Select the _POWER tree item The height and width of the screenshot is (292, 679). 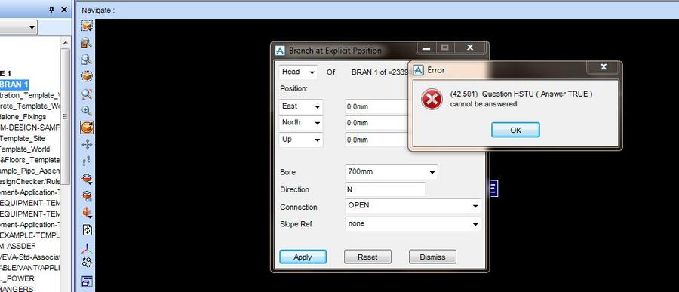17,278
